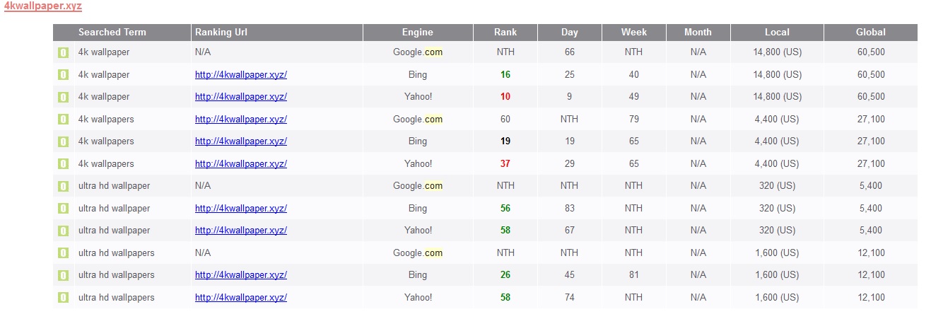Click green icon for 4k wallpapers Google row
Screen dimensions: 931x319
63,120
